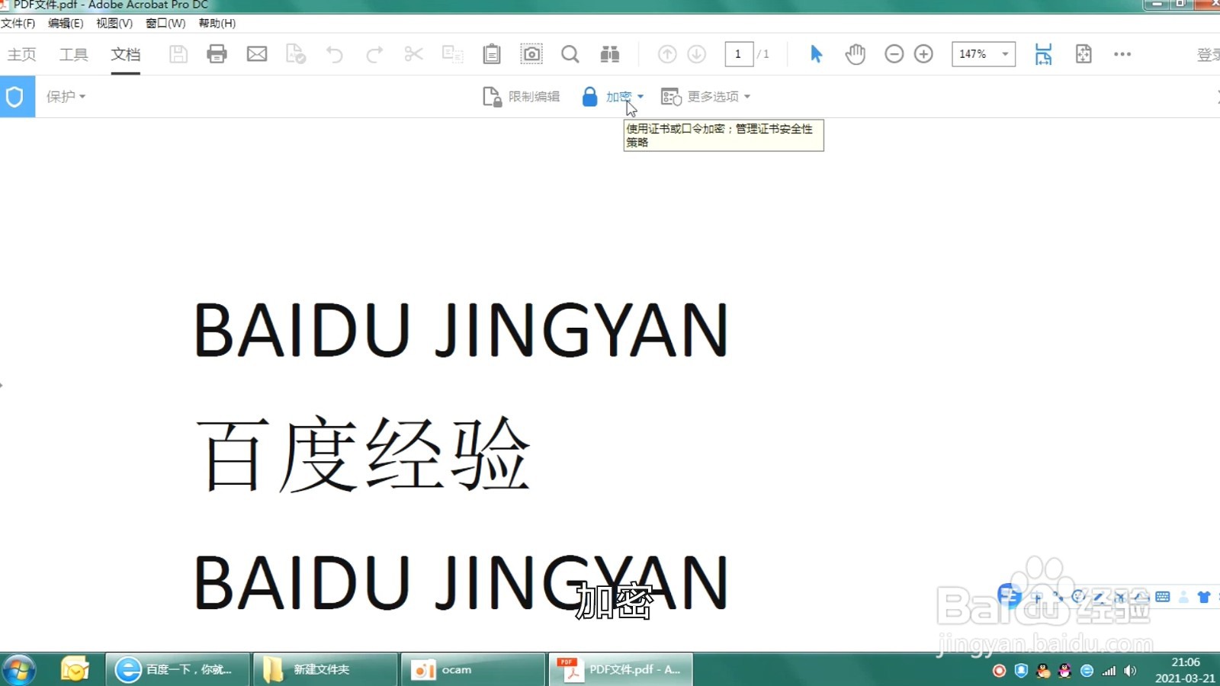Switch to the 文档 tab
Image resolution: width=1220 pixels, height=686 pixels.
click(126, 54)
